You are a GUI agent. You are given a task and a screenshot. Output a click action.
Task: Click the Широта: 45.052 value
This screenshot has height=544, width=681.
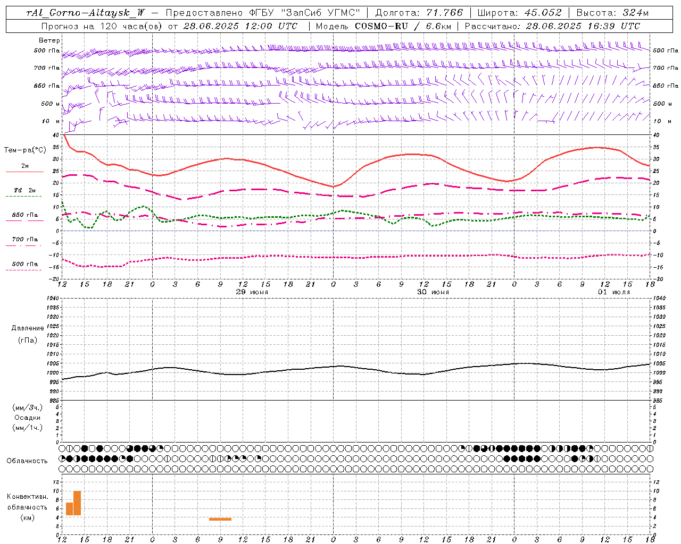[520, 13]
